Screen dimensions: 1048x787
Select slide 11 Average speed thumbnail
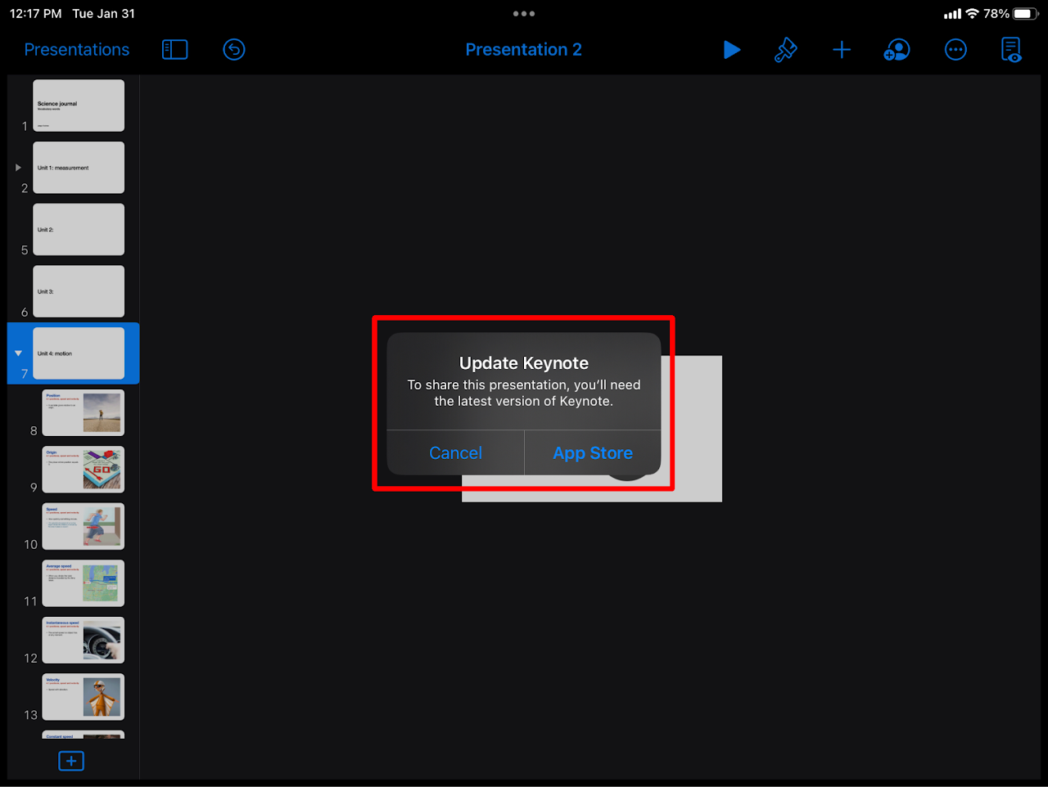tap(84, 583)
